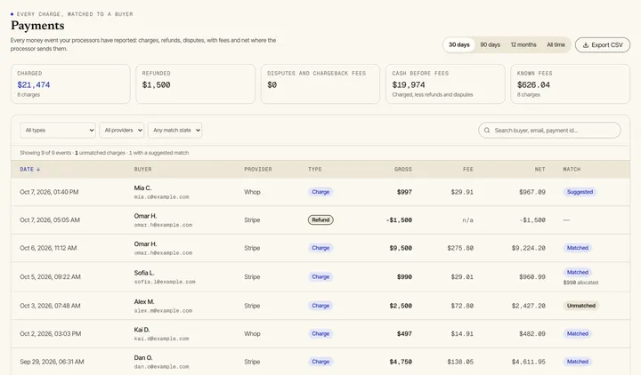Click the Refund badge in Omar H. row
Screen dimensions: 641x375
coord(320,220)
